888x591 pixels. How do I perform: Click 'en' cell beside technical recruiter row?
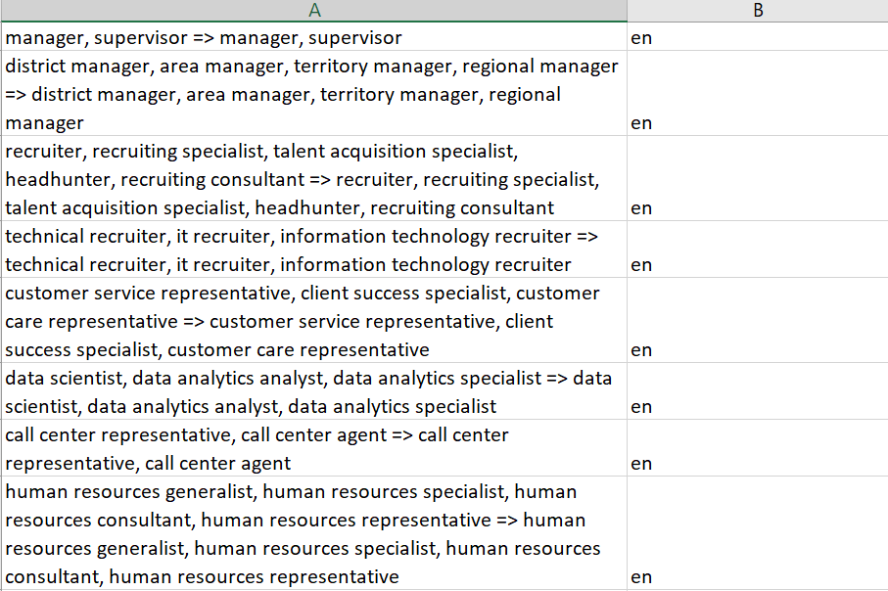click(x=758, y=250)
